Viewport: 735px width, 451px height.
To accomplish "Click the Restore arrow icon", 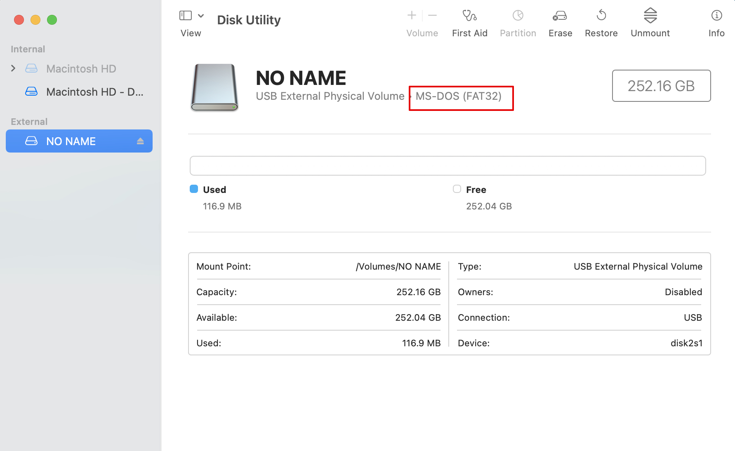I will (601, 16).
